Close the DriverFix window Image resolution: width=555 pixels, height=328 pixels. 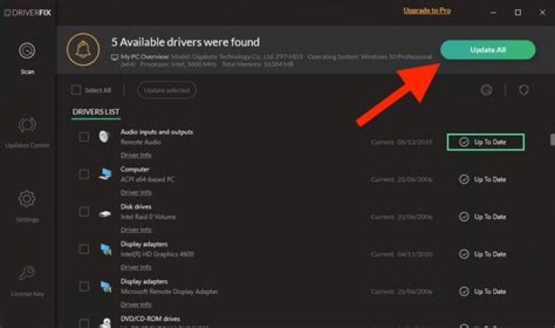point(542,12)
